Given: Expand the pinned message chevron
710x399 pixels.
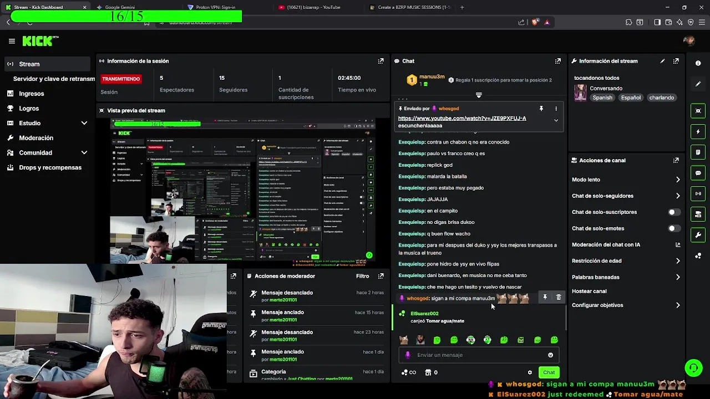Looking at the screenshot, I should (x=556, y=120).
